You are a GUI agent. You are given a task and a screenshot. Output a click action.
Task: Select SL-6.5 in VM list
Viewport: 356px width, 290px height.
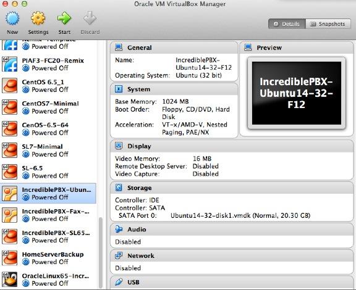click(48, 172)
